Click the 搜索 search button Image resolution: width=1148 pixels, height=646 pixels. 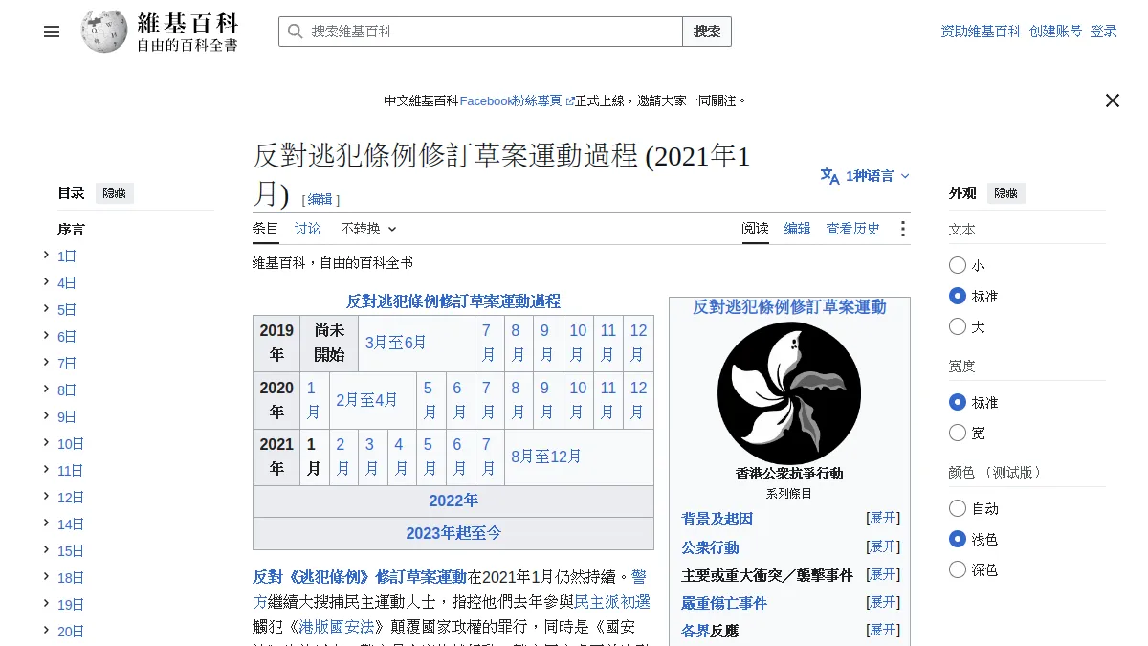coord(707,32)
